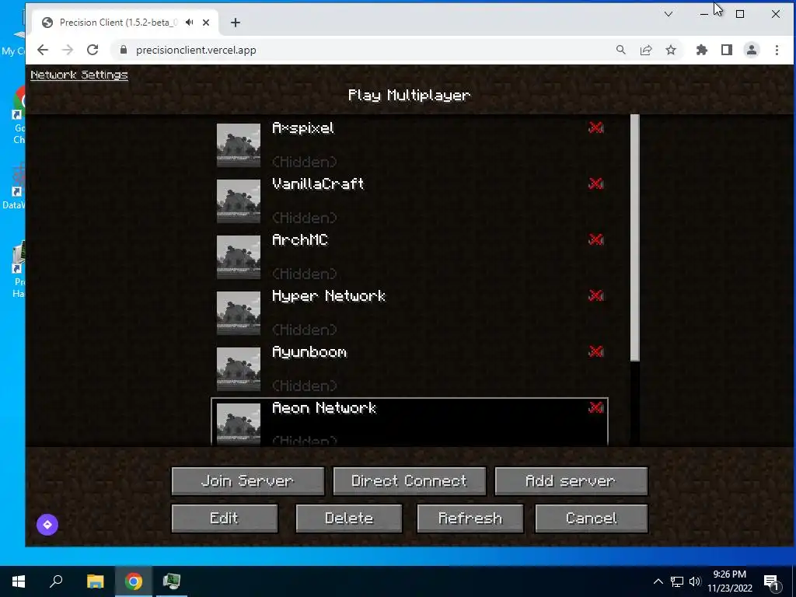
Task: Open the tray network icon
Action: 677,581
